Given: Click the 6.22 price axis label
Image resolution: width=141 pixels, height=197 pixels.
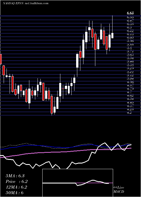Looking at the screenshot, I should click(x=130, y=31).
